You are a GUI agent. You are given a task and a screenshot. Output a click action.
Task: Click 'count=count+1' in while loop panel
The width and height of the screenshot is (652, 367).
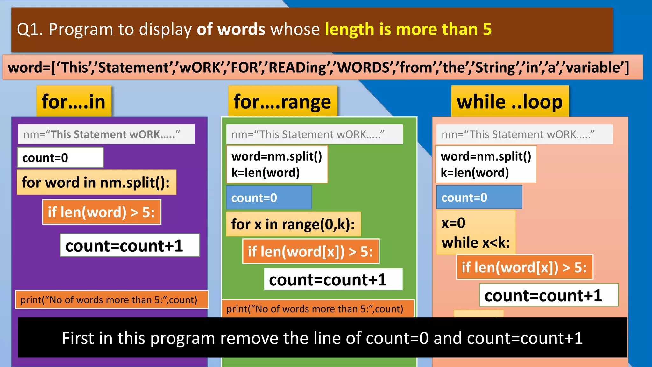(549, 295)
